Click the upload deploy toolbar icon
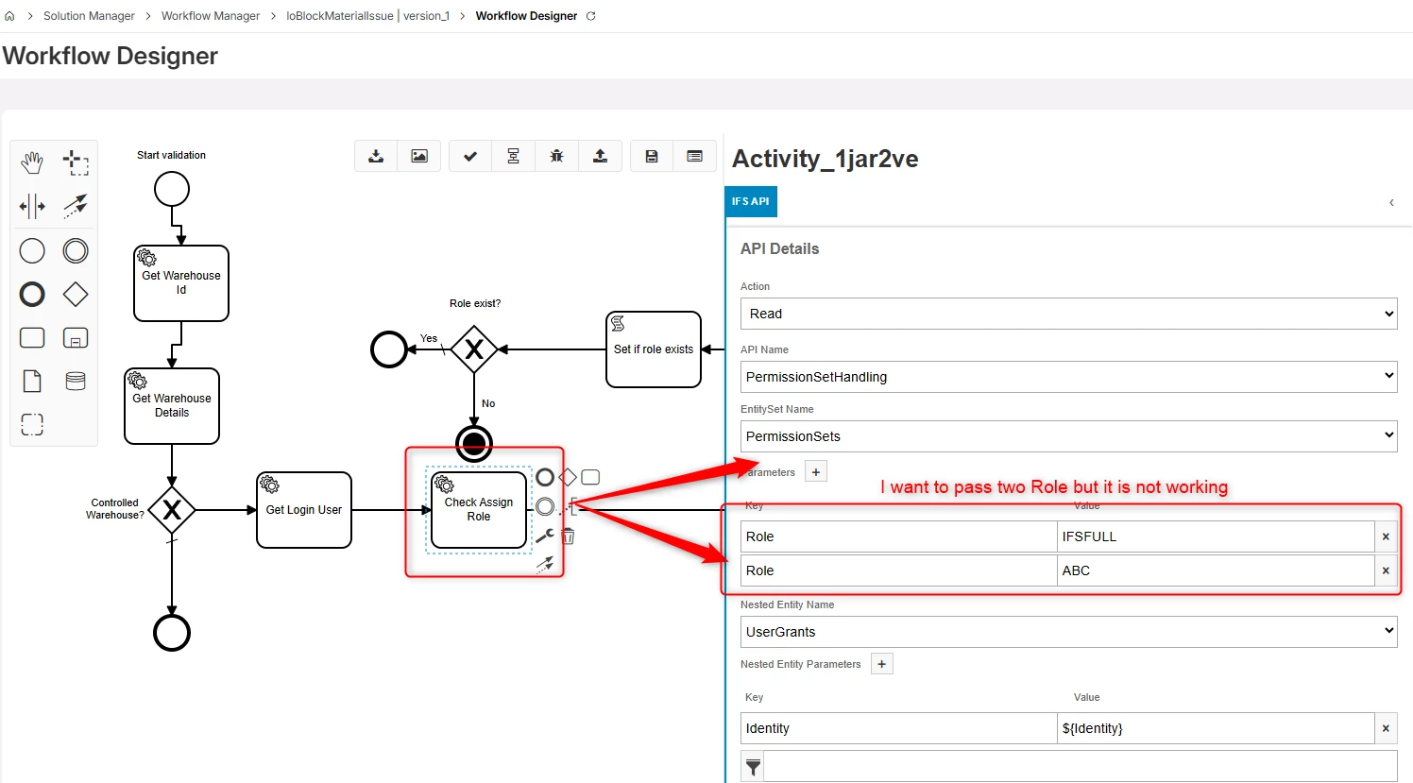Image resolution: width=1413 pixels, height=783 pixels. pyautogui.click(x=600, y=156)
